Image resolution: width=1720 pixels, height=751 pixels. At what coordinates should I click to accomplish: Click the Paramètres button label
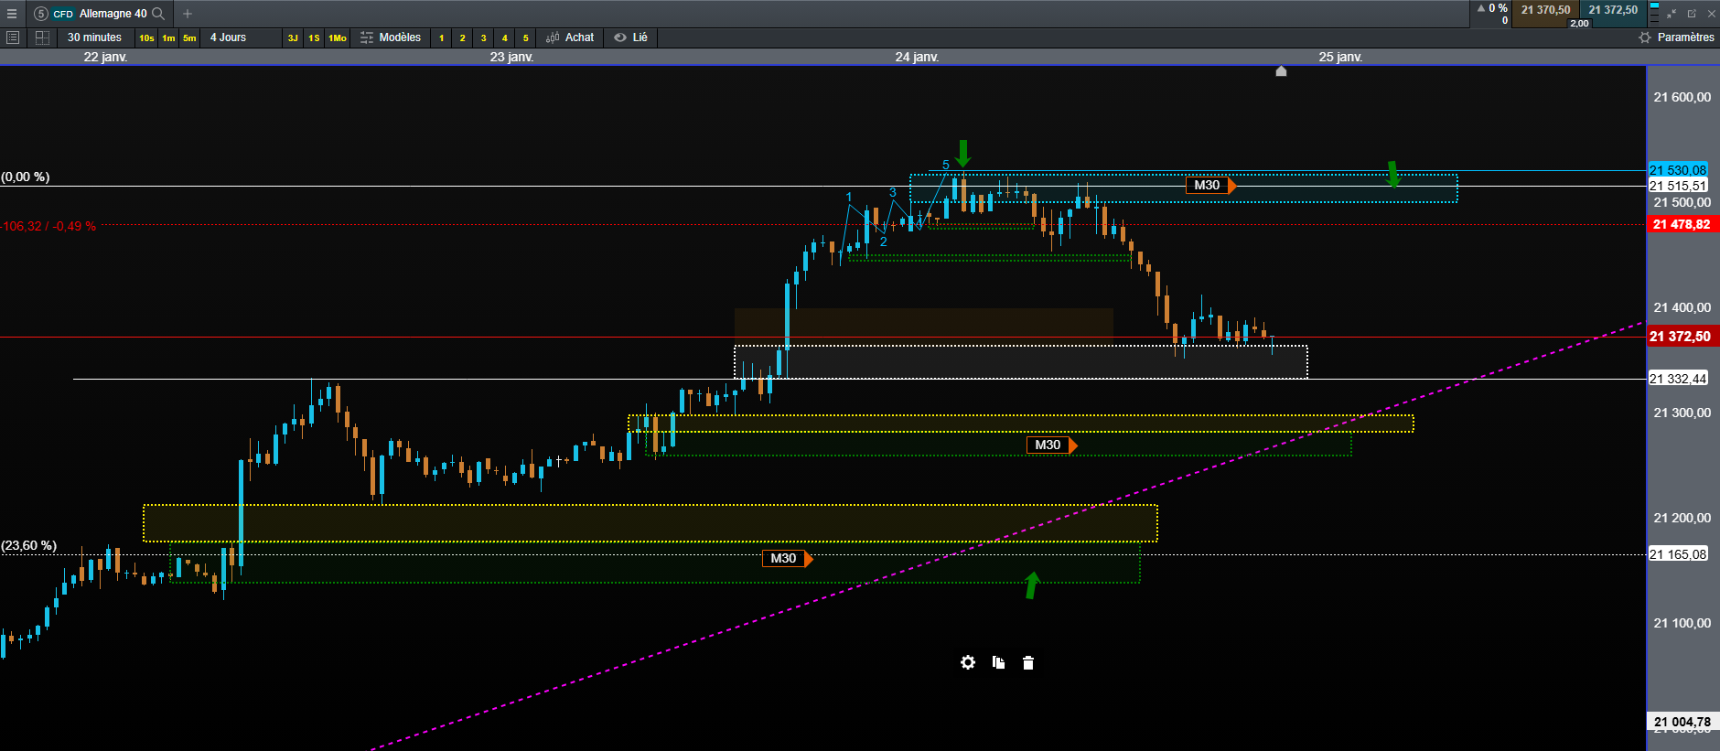1685,38
